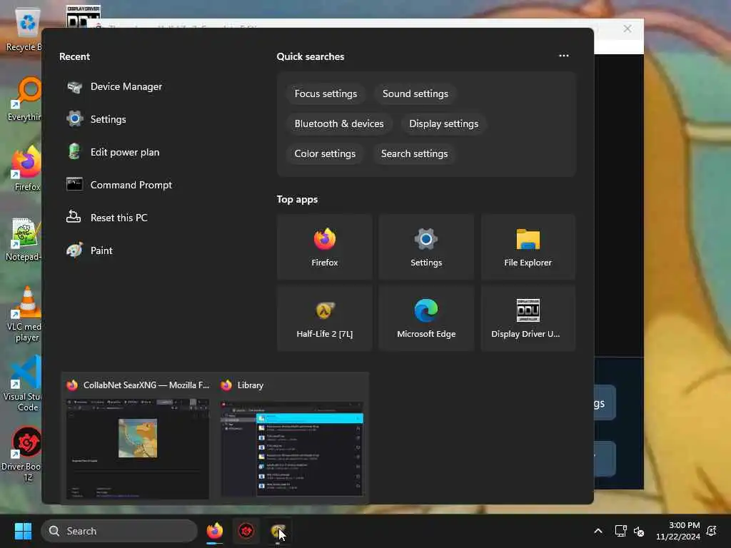Focus the taskbar Search box

[119, 531]
